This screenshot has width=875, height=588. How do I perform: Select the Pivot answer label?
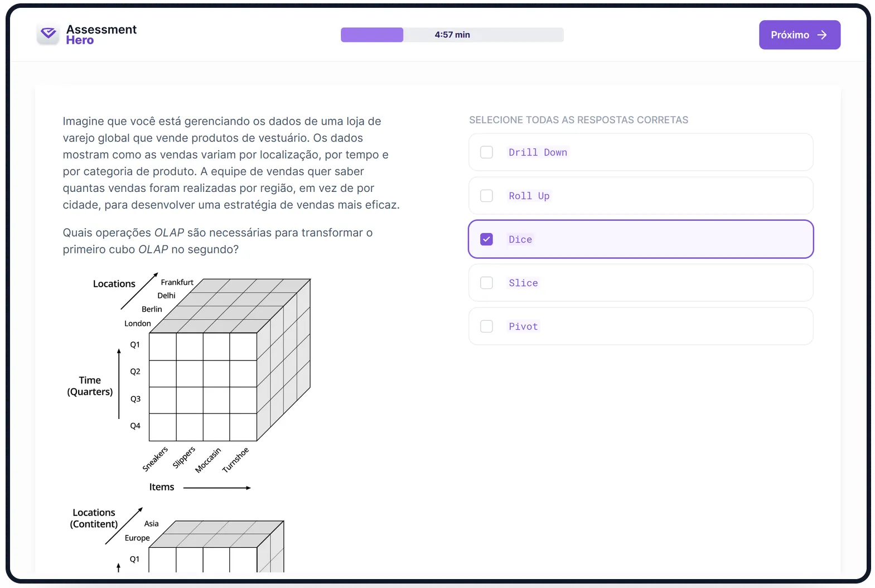523,326
